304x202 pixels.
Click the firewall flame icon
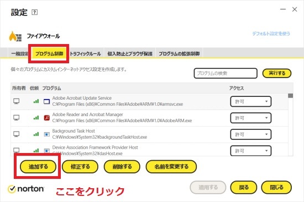[15, 36]
